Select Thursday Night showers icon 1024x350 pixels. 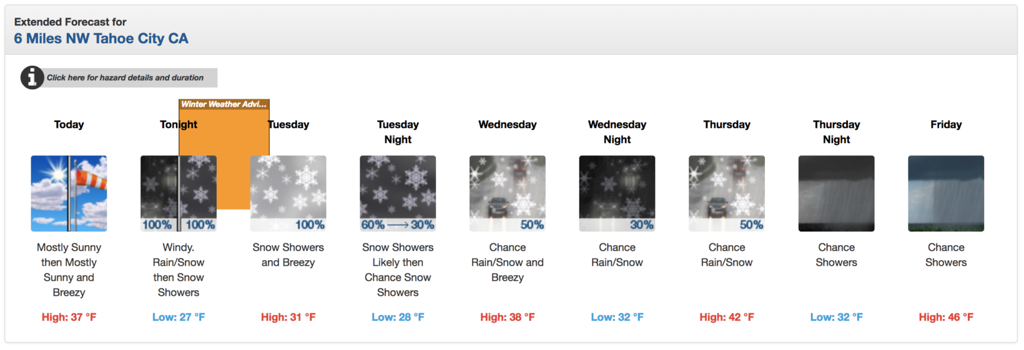pyautogui.click(x=837, y=193)
